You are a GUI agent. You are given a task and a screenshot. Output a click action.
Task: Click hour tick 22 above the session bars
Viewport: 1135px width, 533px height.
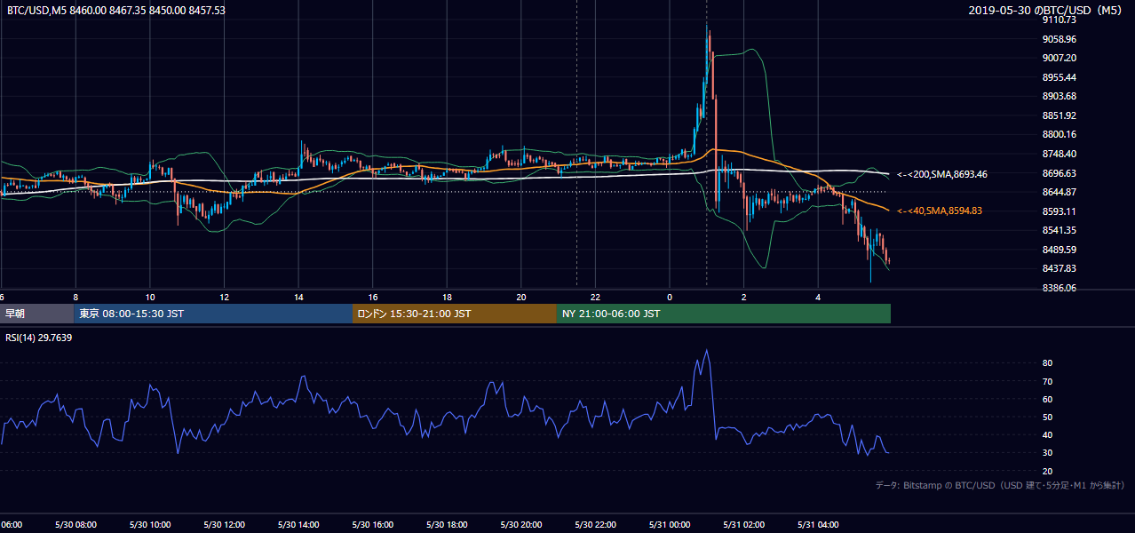(x=595, y=297)
